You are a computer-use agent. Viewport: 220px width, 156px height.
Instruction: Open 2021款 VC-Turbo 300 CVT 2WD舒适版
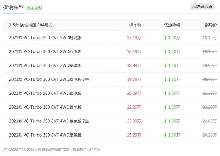45,51
